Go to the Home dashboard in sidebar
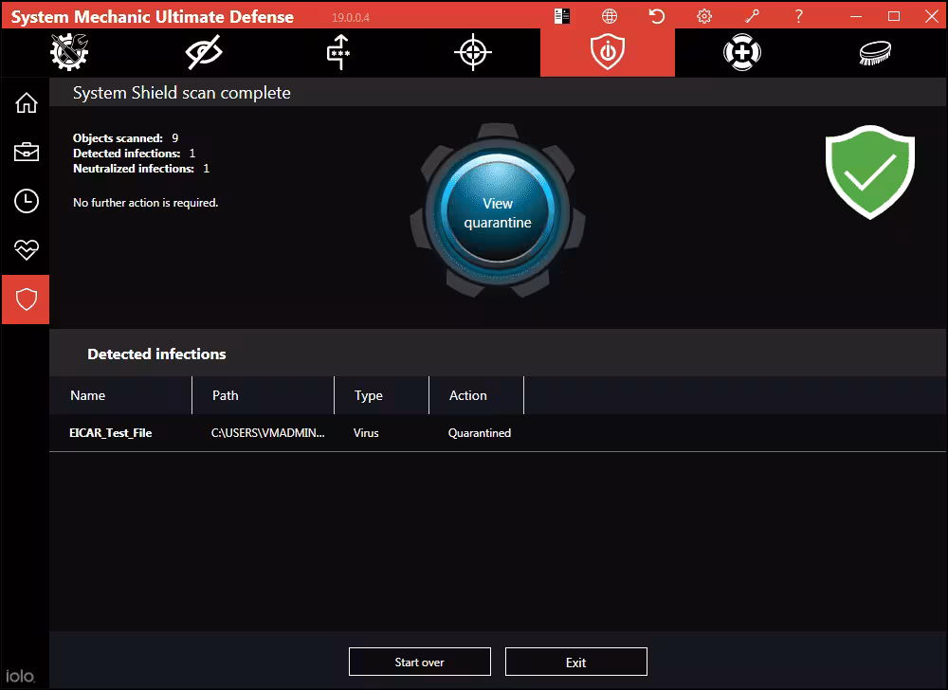The width and height of the screenshot is (948, 690). click(x=26, y=102)
